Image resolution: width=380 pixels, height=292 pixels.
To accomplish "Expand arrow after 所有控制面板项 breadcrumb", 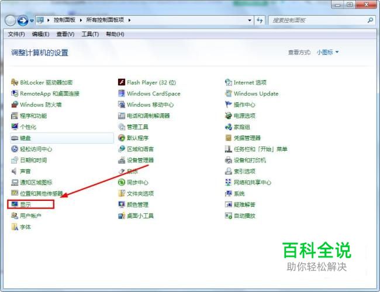I will coord(129,20).
